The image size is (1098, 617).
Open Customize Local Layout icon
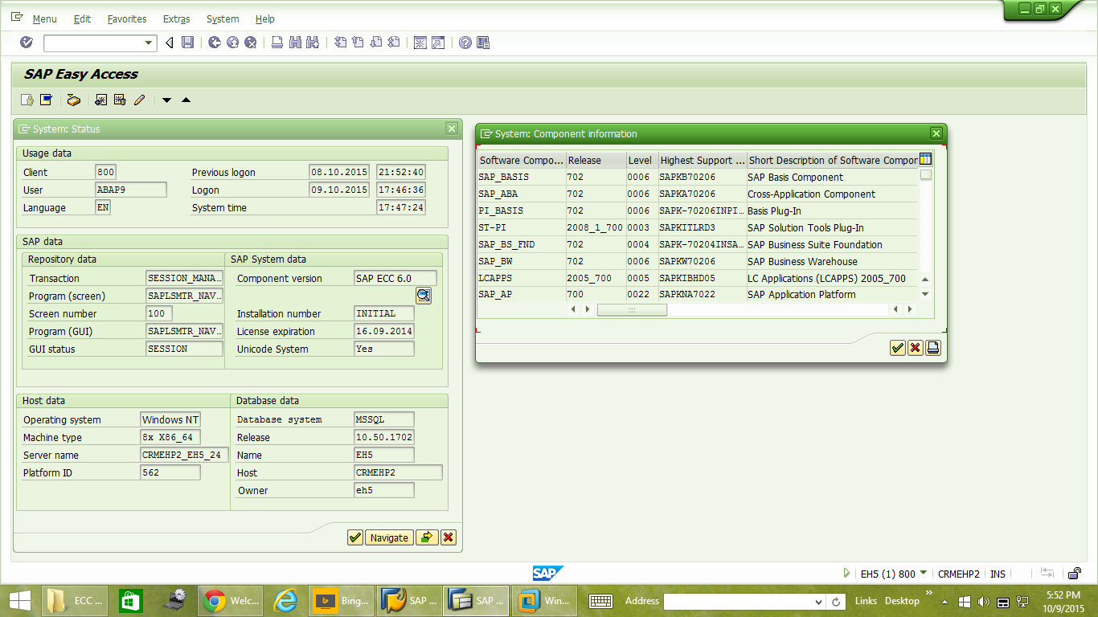(483, 43)
